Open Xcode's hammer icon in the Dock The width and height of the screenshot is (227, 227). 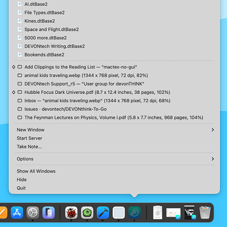(103, 212)
